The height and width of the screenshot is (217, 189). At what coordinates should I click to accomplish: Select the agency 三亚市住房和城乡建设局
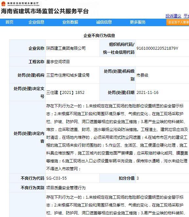tap(68, 75)
